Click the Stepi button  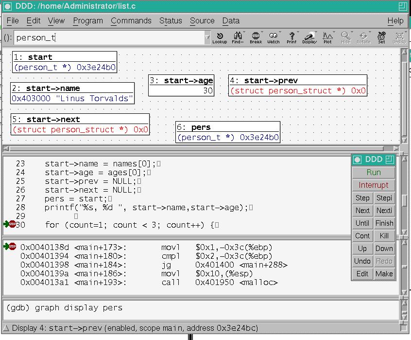pos(384,198)
